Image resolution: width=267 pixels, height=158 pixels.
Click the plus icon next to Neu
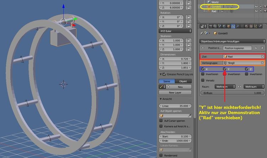(168, 87)
